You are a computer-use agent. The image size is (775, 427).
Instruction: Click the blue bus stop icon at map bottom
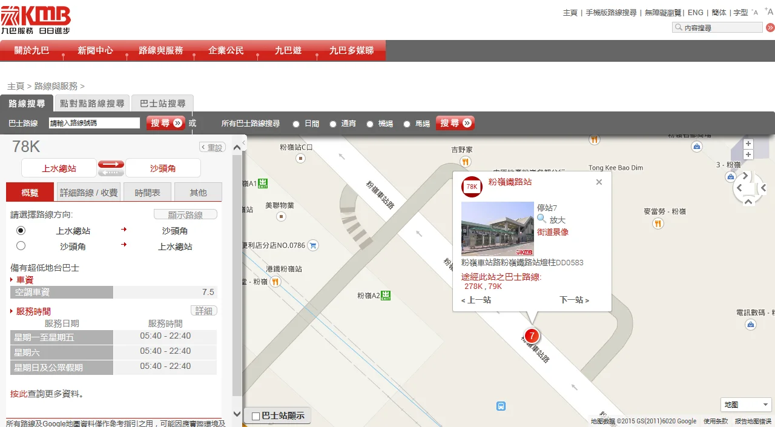point(501,406)
